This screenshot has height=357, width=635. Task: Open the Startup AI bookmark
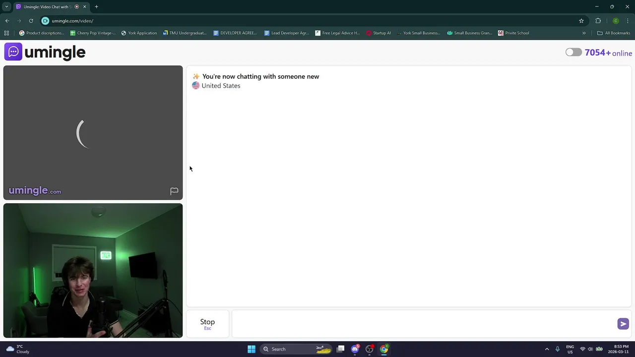[x=378, y=33]
